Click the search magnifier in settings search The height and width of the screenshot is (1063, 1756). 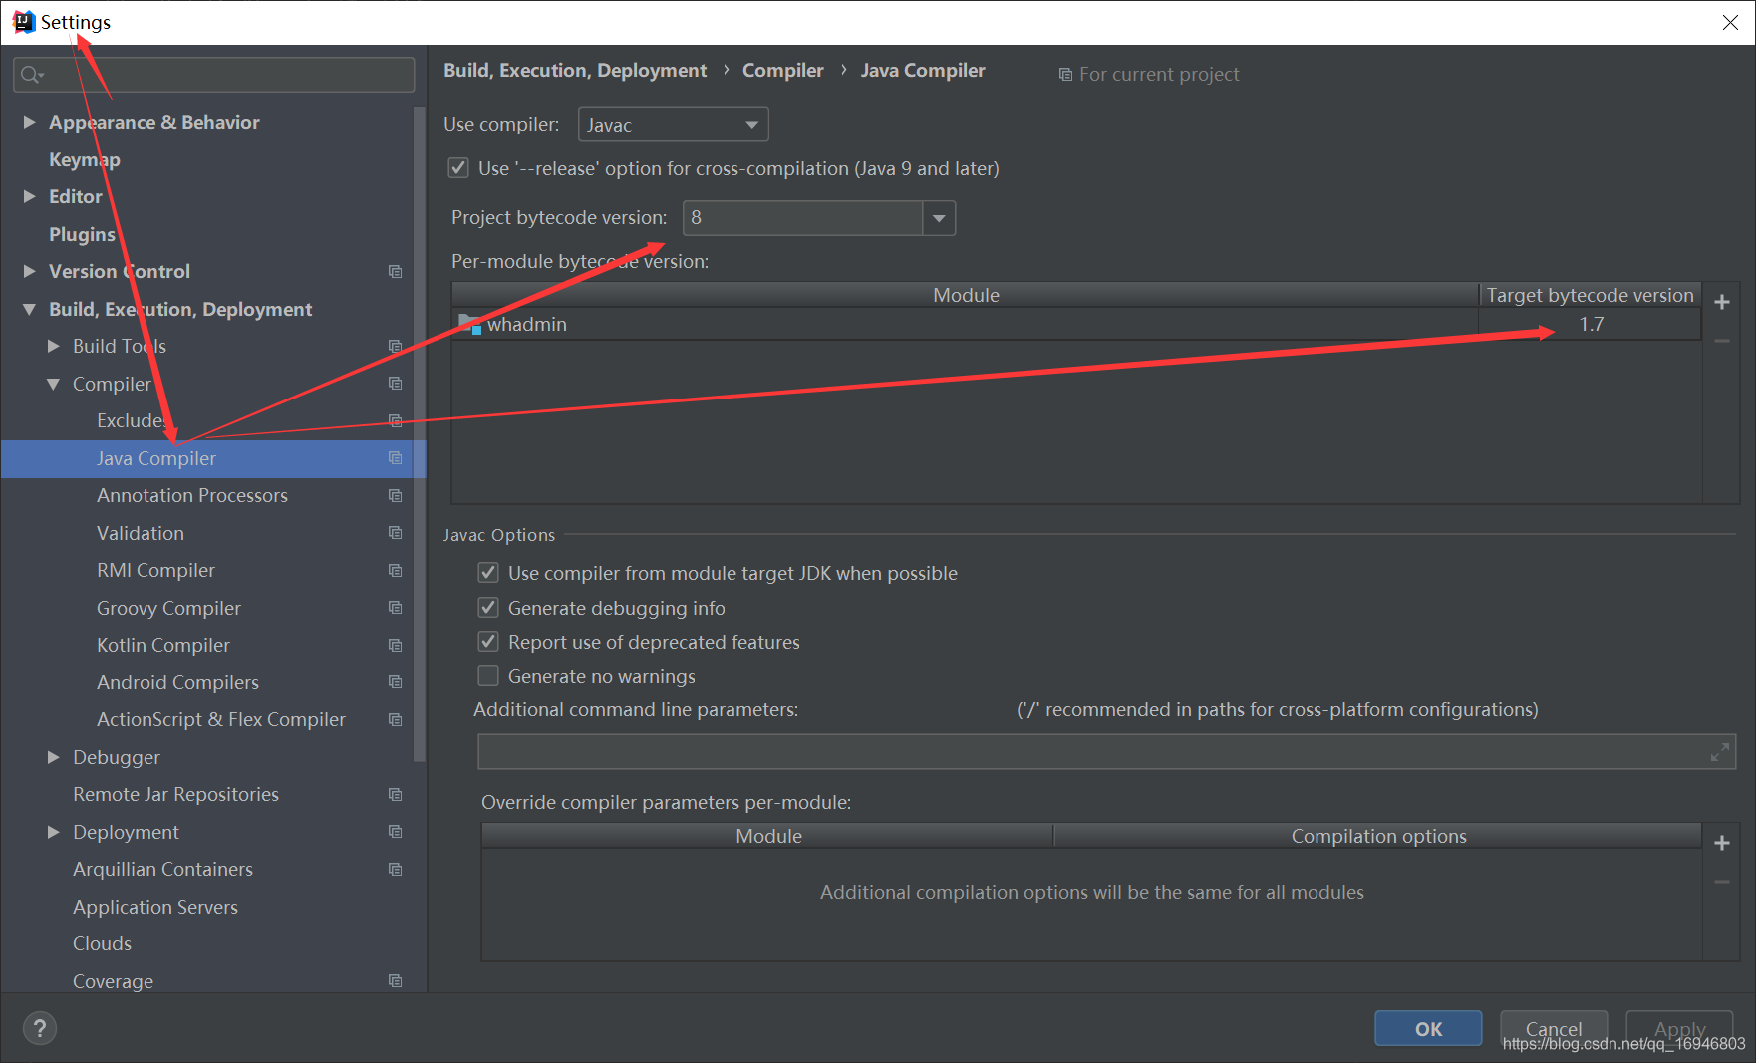coord(31,74)
